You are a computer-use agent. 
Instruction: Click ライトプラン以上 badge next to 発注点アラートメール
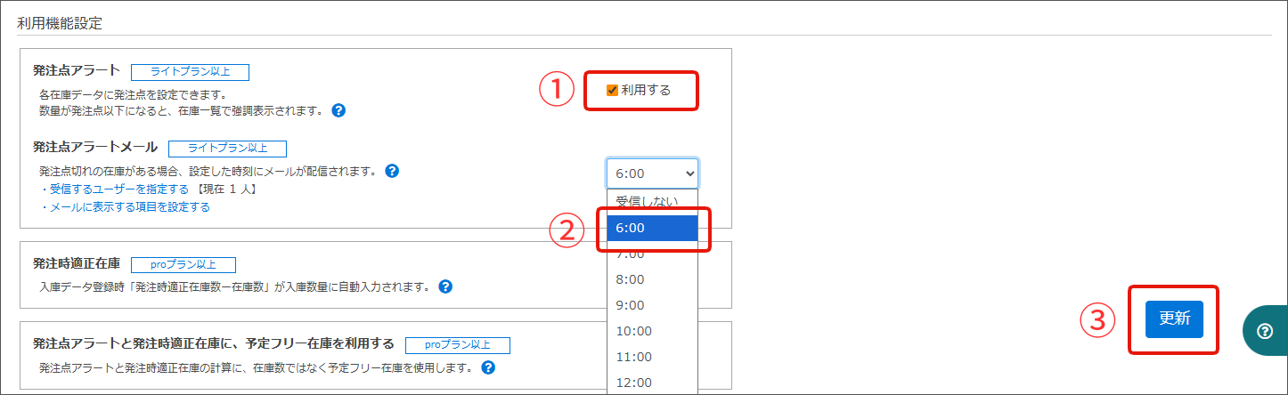tap(227, 148)
